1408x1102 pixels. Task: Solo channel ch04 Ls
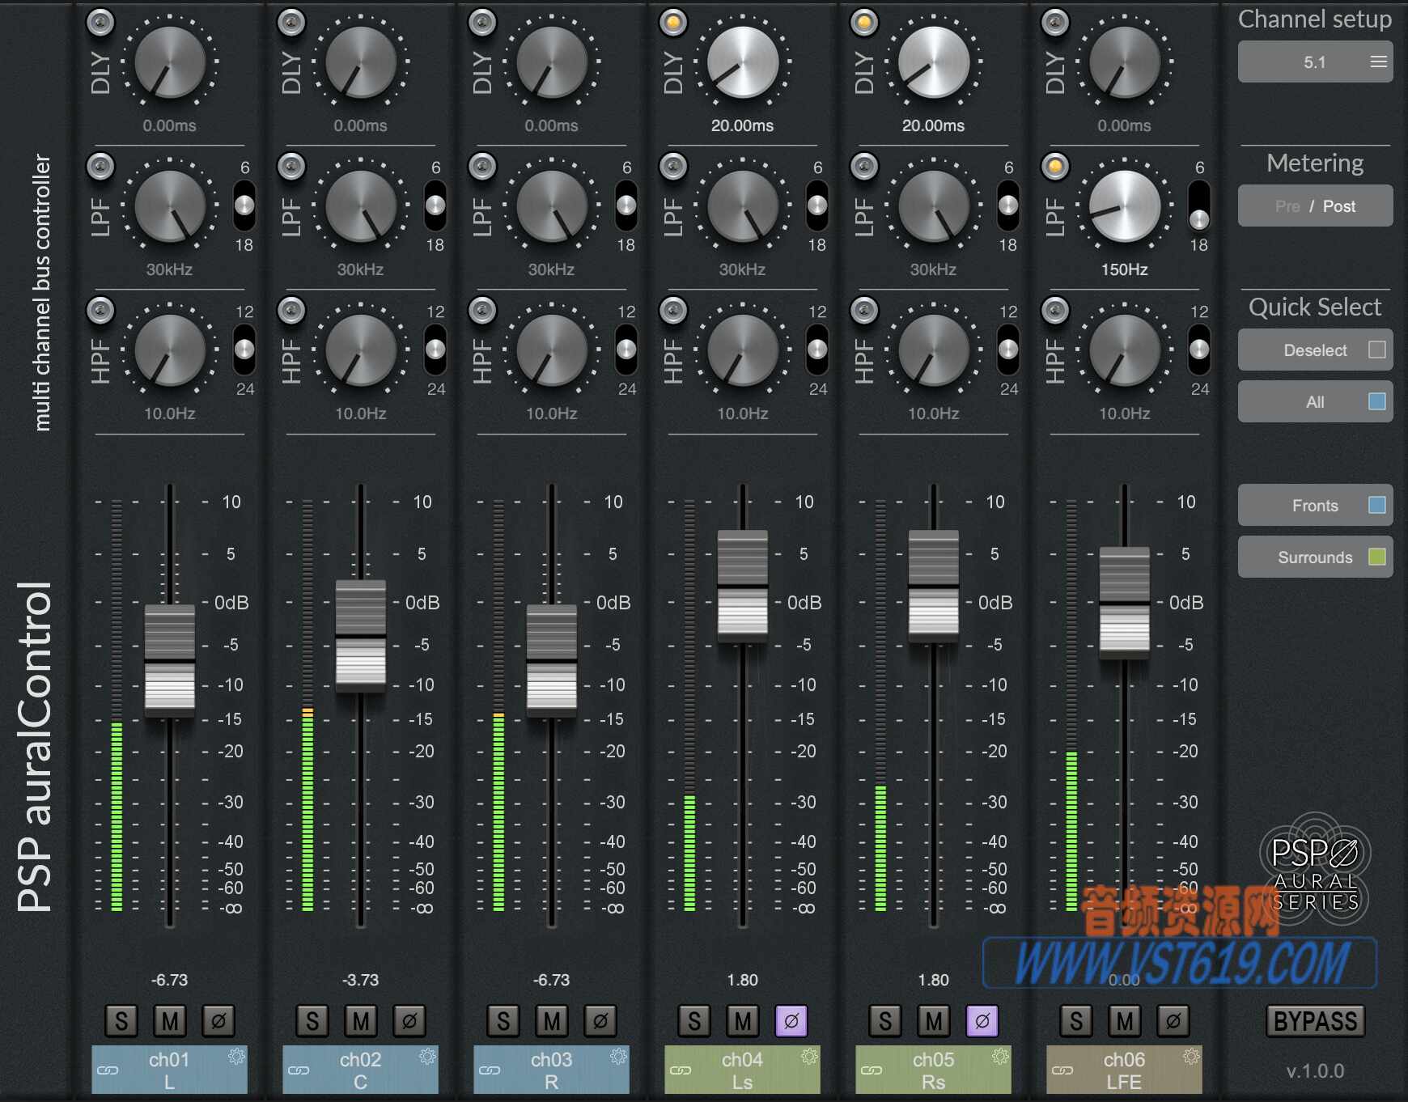[x=694, y=1021]
